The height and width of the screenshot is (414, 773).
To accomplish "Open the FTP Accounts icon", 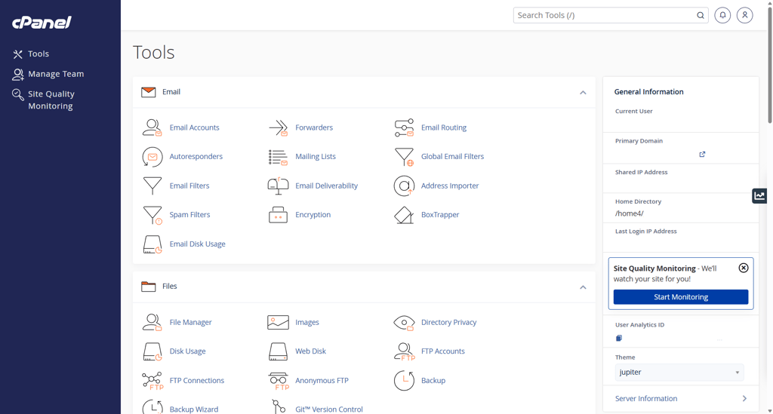I will pyautogui.click(x=404, y=351).
